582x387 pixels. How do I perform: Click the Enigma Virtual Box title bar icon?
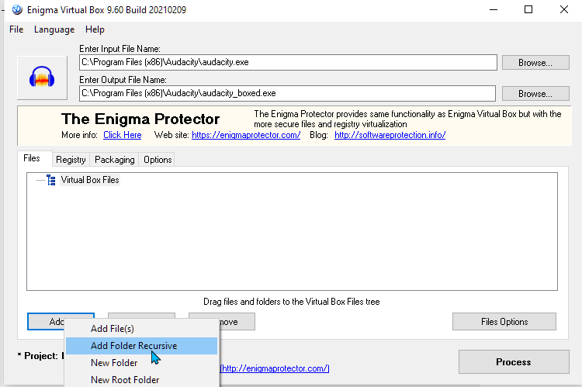[x=17, y=9]
